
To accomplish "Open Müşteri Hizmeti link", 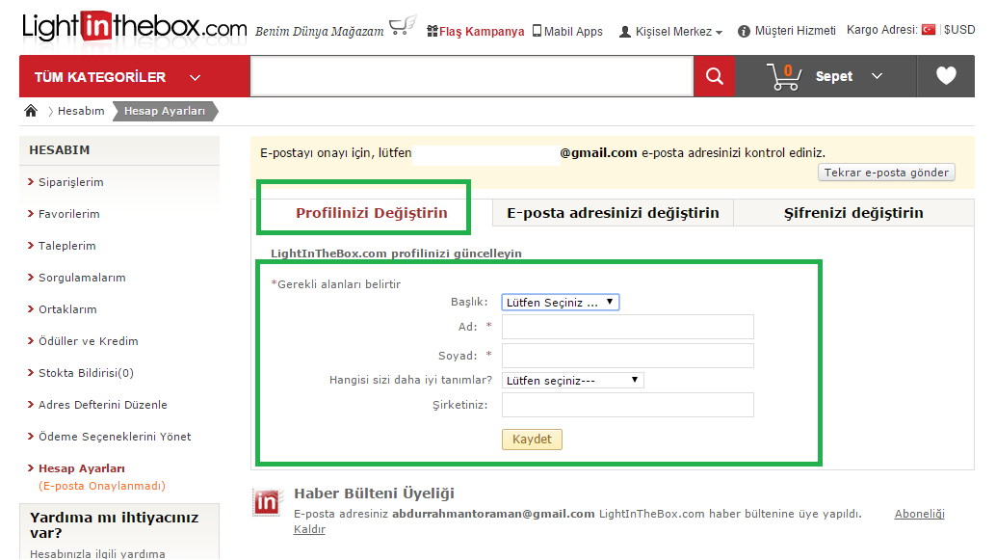I will [787, 31].
